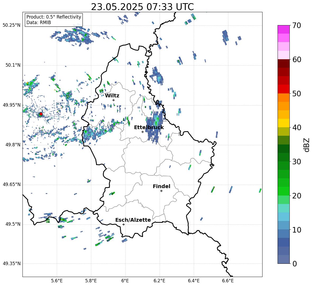Click the colorbar tick label '0'

[294, 264]
